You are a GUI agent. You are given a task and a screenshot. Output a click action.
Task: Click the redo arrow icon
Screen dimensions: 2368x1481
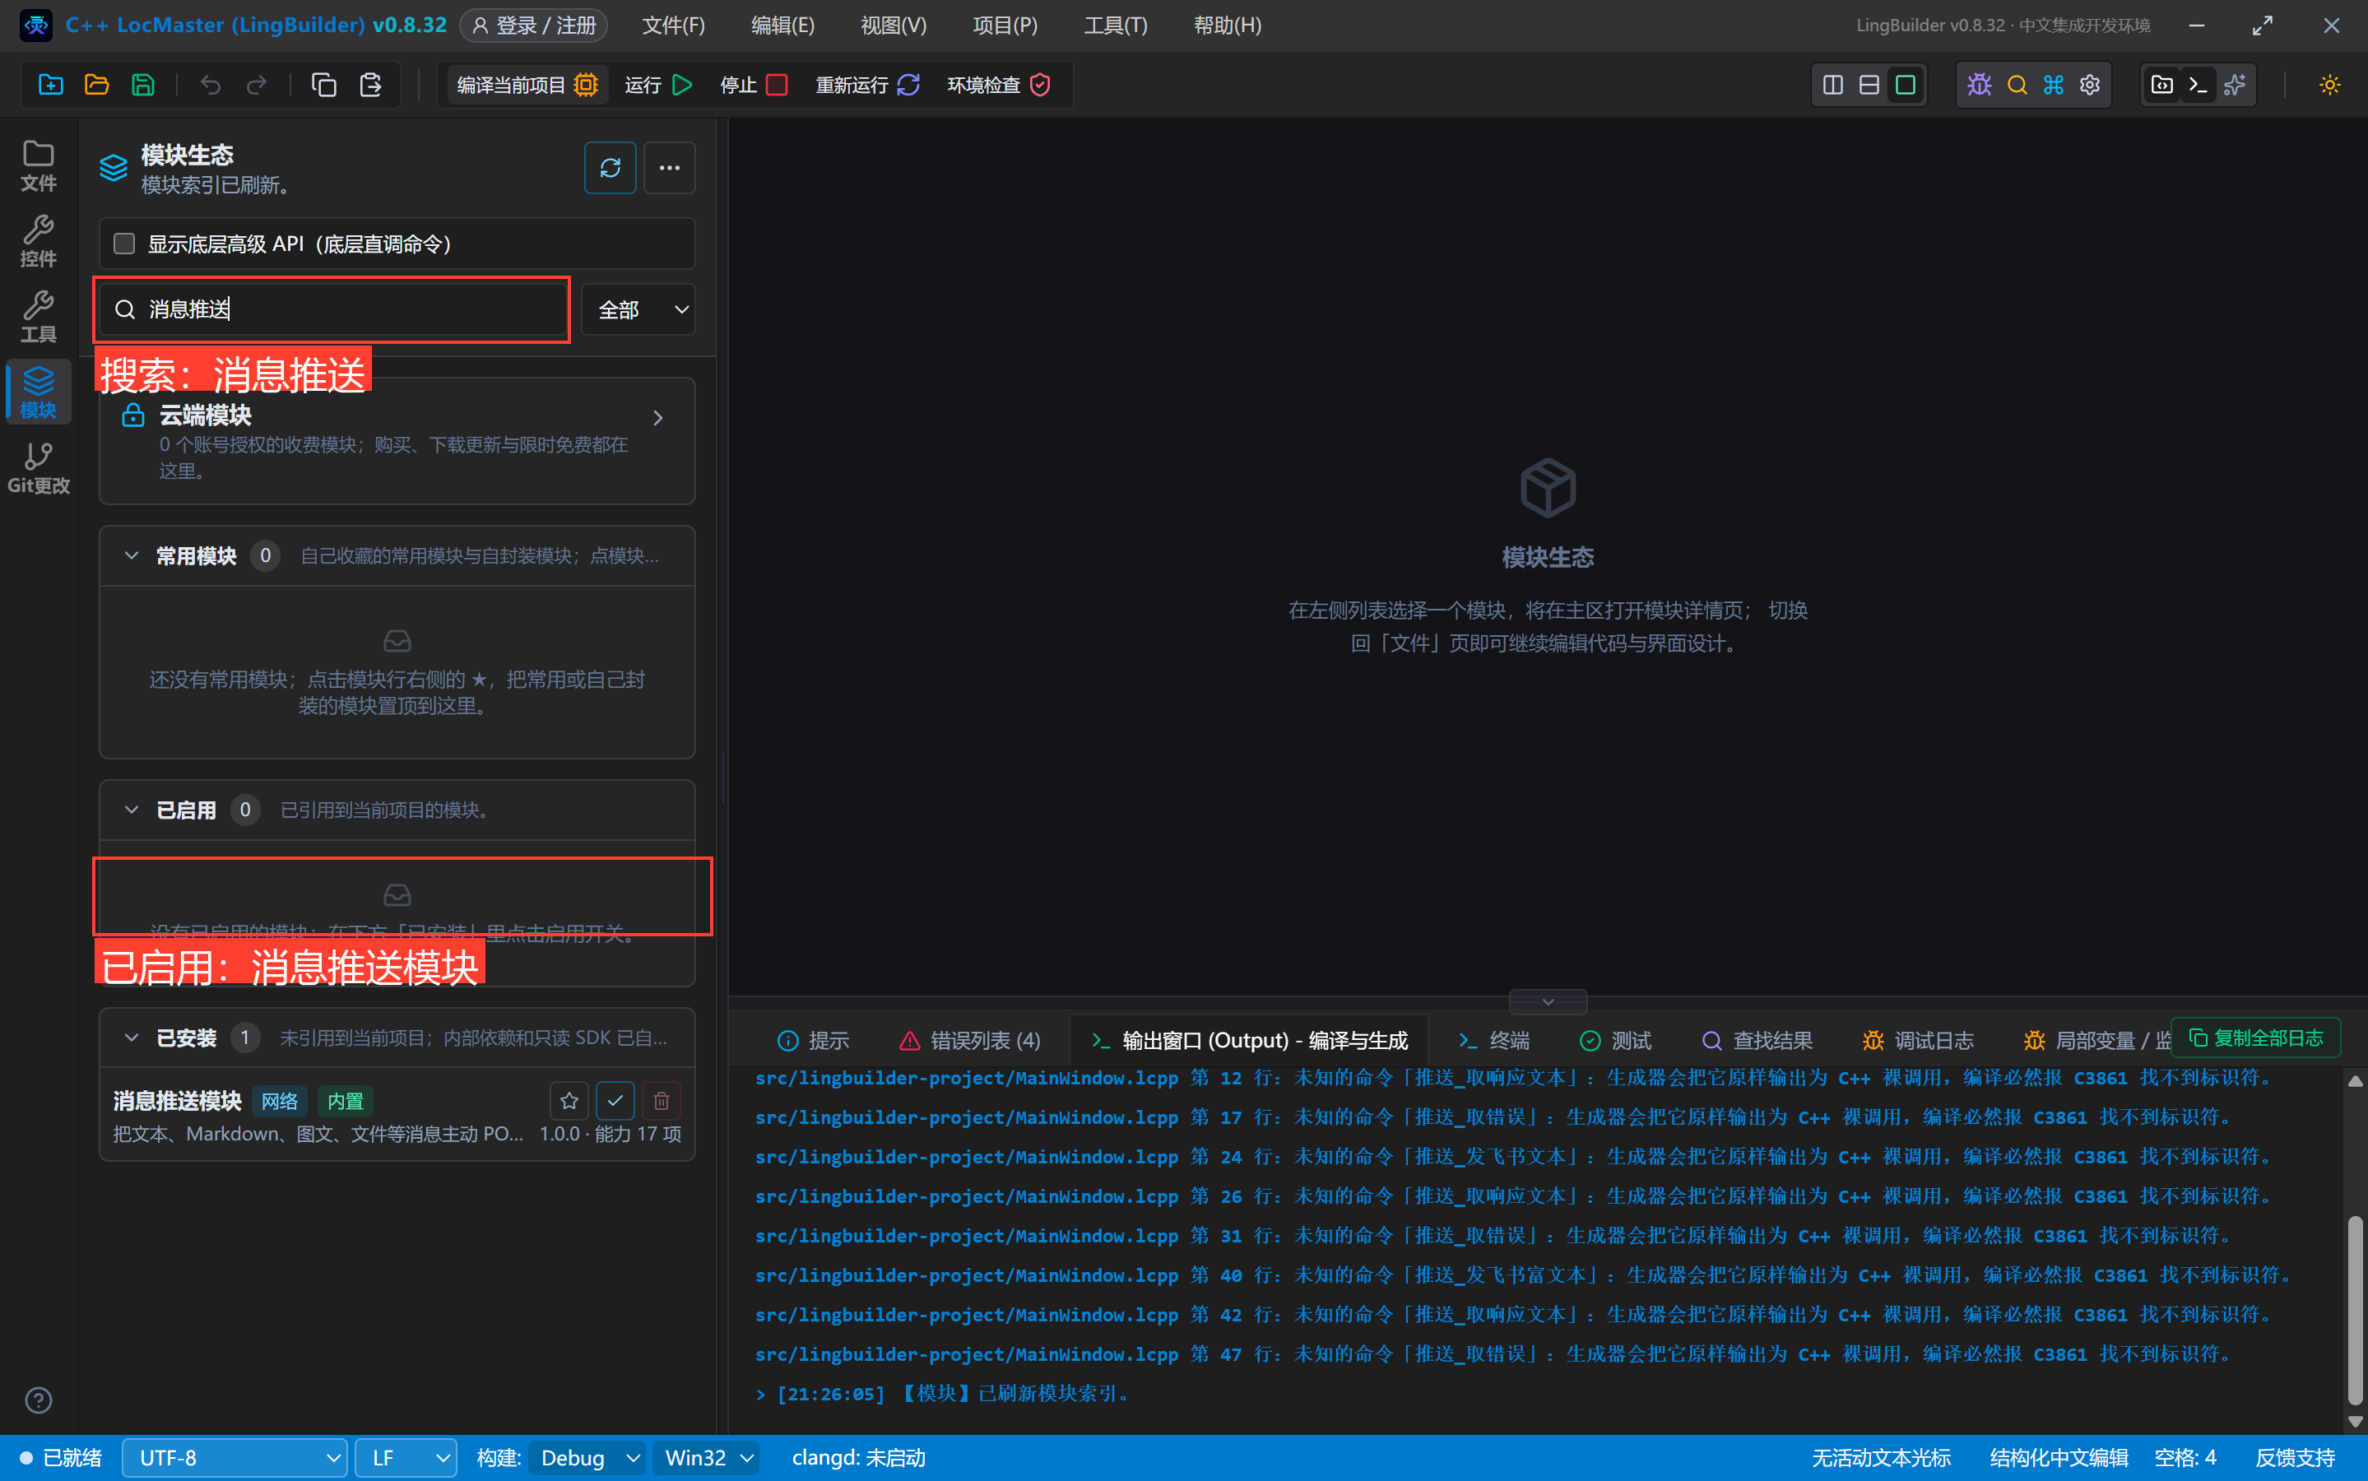point(257,86)
